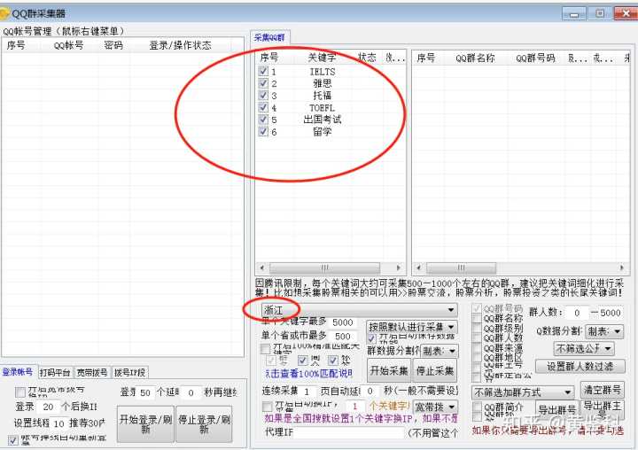The image size is (638, 450).
Task: Click the QQ群采集器 title bar app icon
Action: (x=7, y=12)
